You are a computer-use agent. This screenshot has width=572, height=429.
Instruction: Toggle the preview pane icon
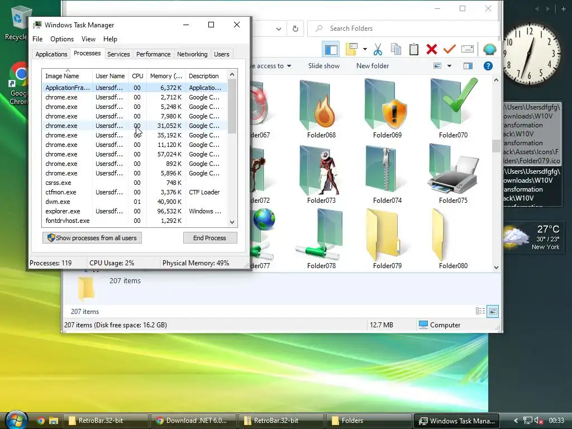click(468, 66)
